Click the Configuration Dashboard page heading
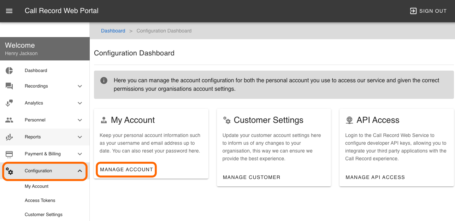This screenshot has height=221, width=455. tap(134, 53)
